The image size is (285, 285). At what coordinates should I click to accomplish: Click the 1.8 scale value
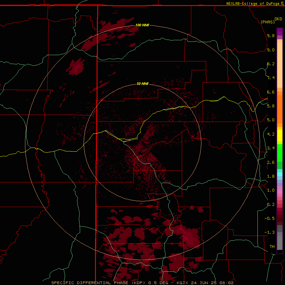(x=271, y=176)
